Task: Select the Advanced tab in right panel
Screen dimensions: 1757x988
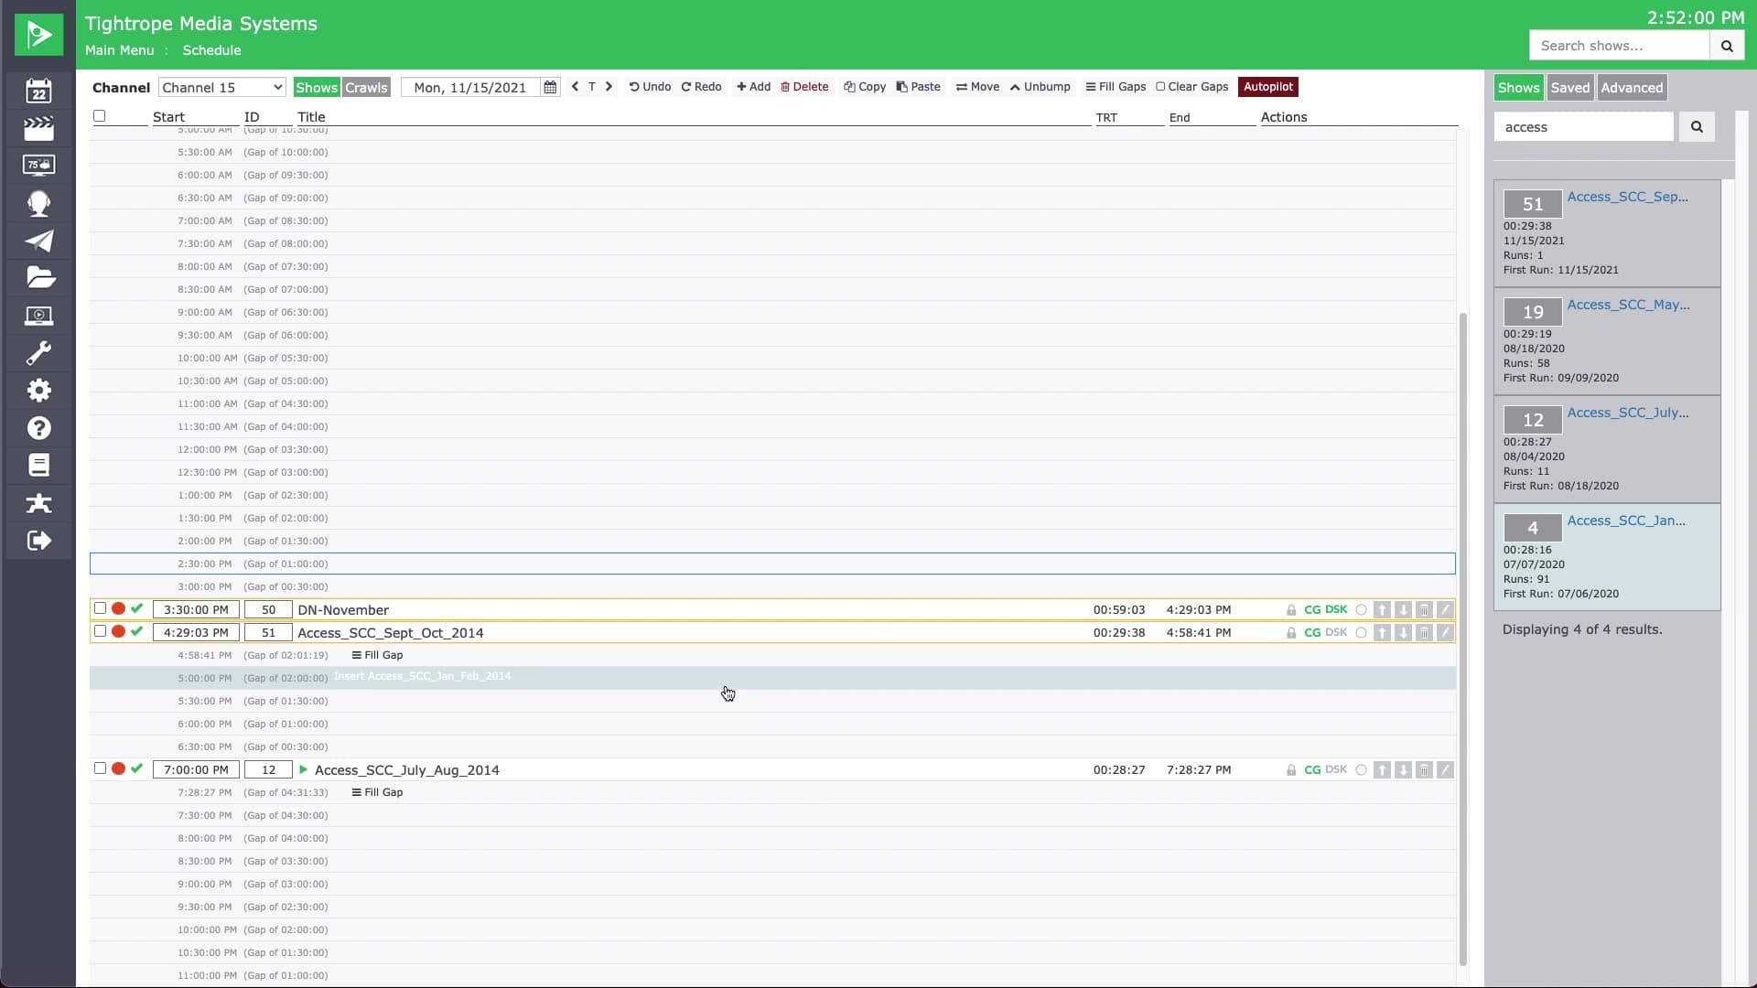Action: [1632, 88]
